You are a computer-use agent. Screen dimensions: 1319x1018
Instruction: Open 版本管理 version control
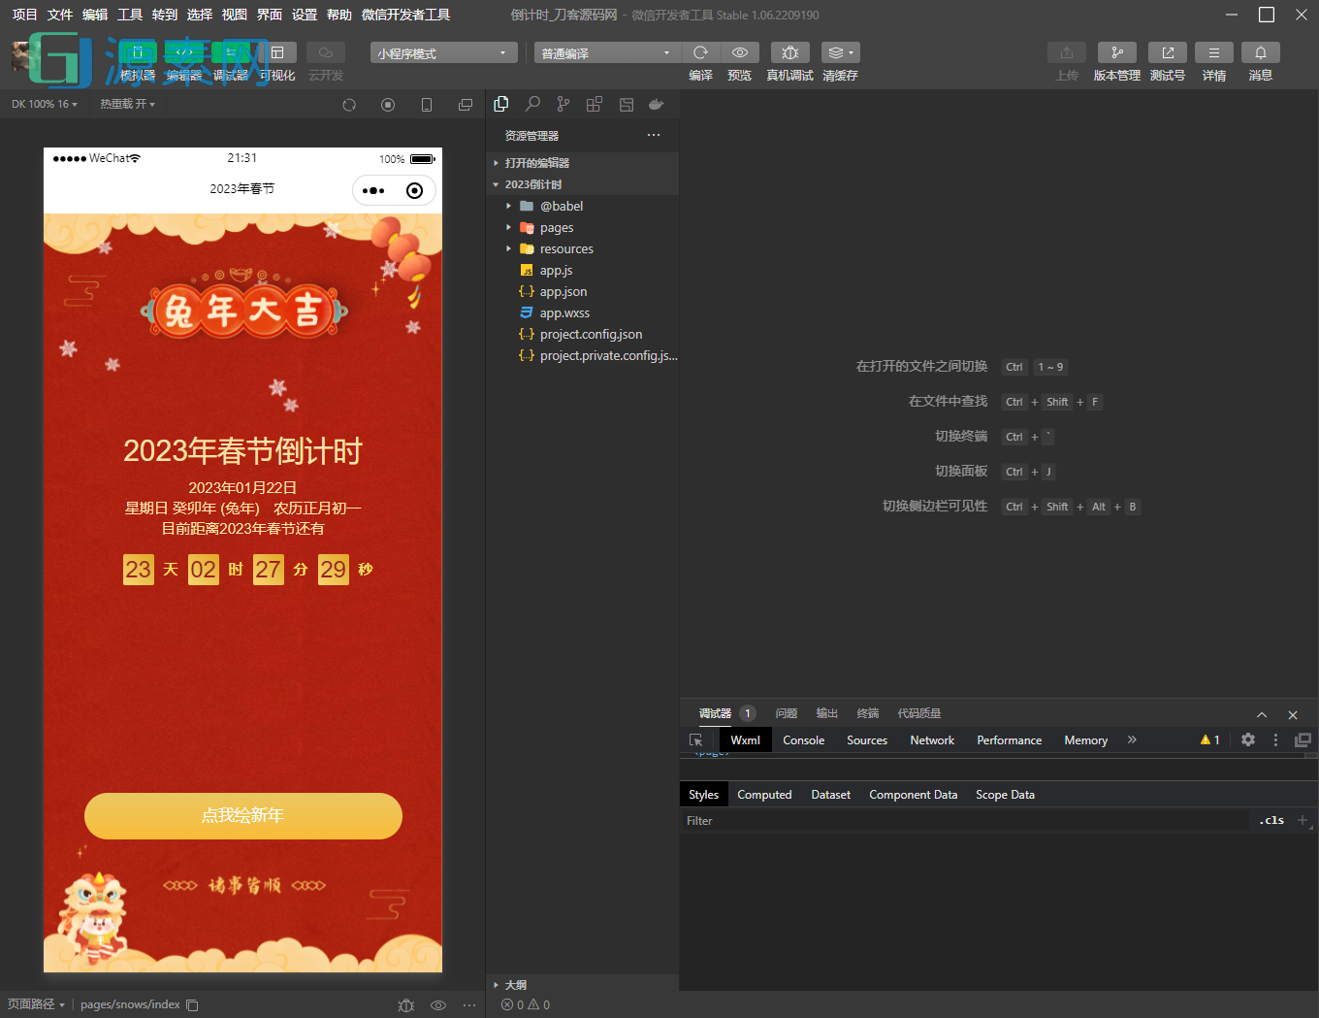(x=1116, y=53)
